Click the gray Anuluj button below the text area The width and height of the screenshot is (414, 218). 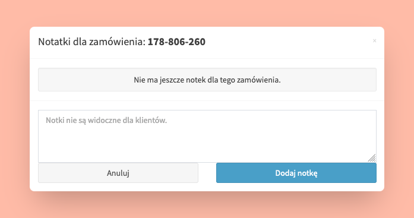tap(118, 173)
